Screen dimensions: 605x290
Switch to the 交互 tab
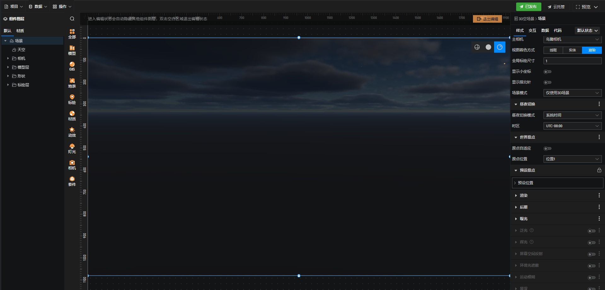(x=532, y=31)
